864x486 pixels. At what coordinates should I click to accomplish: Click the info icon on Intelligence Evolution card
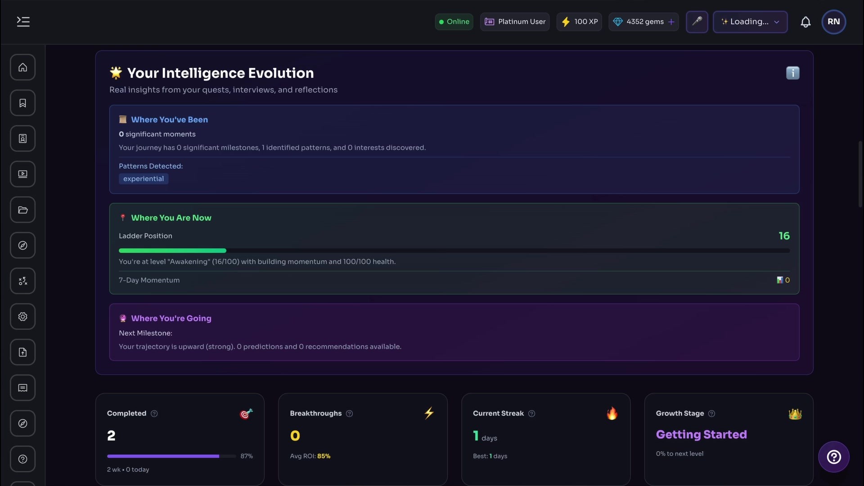[792, 73]
